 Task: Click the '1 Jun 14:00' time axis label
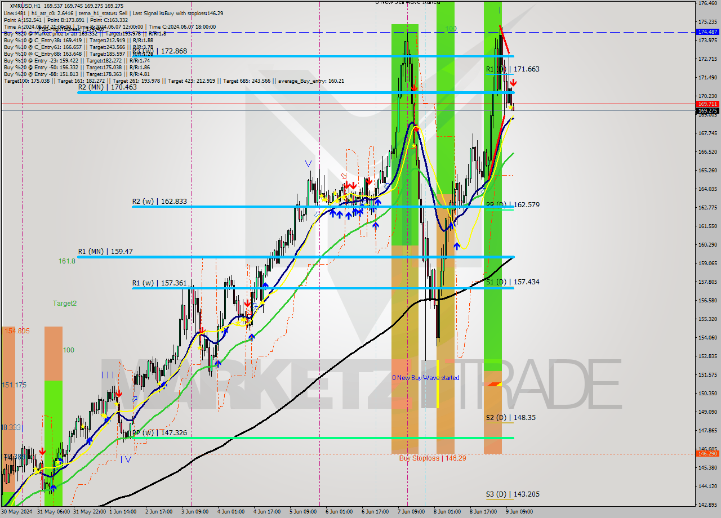(123, 512)
